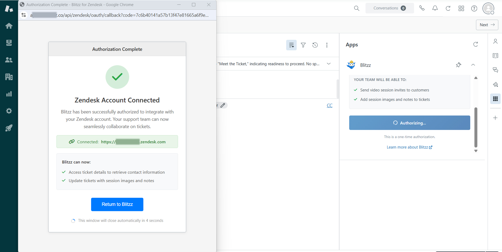Maximize the Authorization Complete popup window
Viewport: 502px width, 252px height.
point(194,5)
